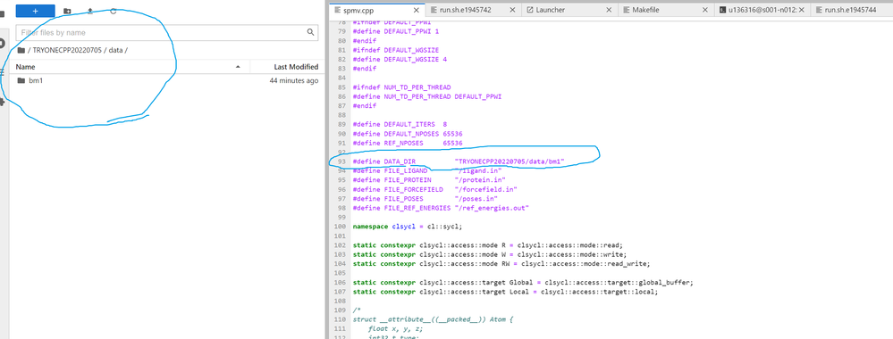The image size is (893, 339).
Task: Click the FILE_POSES define on line 97
Action: [425, 199]
